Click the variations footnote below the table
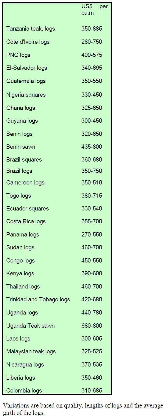 83,409
